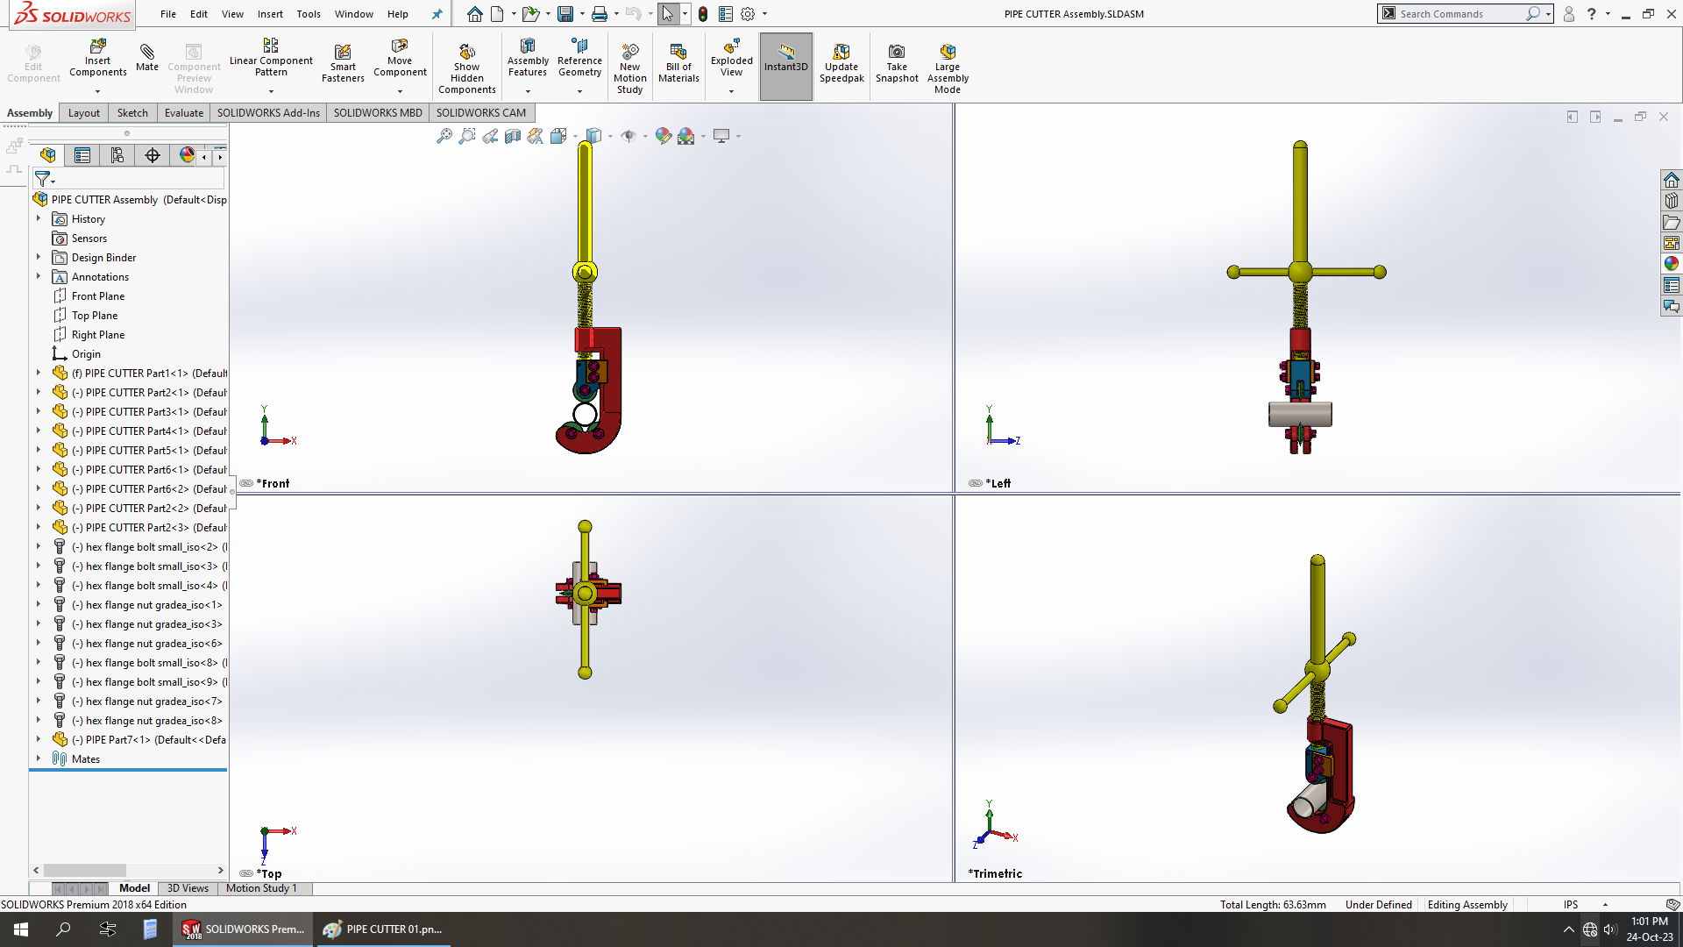1683x947 pixels.
Task: Open FeatureManager Design Tree tab
Action: click(x=48, y=155)
